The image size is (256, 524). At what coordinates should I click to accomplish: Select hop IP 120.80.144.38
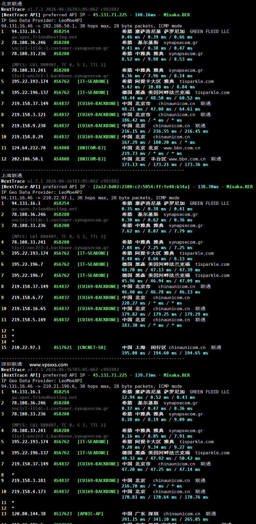coord(29,514)
